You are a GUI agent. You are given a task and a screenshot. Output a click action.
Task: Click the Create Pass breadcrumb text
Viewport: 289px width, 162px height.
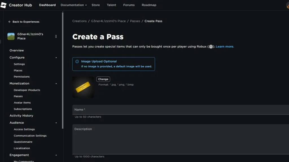tap(153, 21)
